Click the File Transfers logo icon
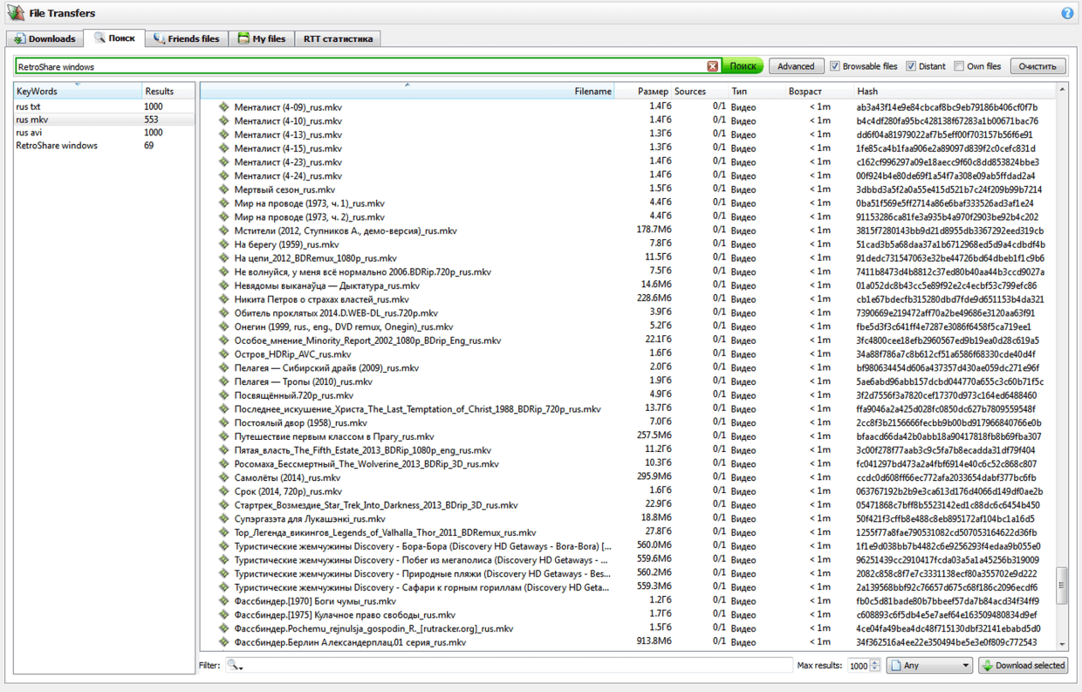This screenshot has width=1082, height=692. pos(16,13)
